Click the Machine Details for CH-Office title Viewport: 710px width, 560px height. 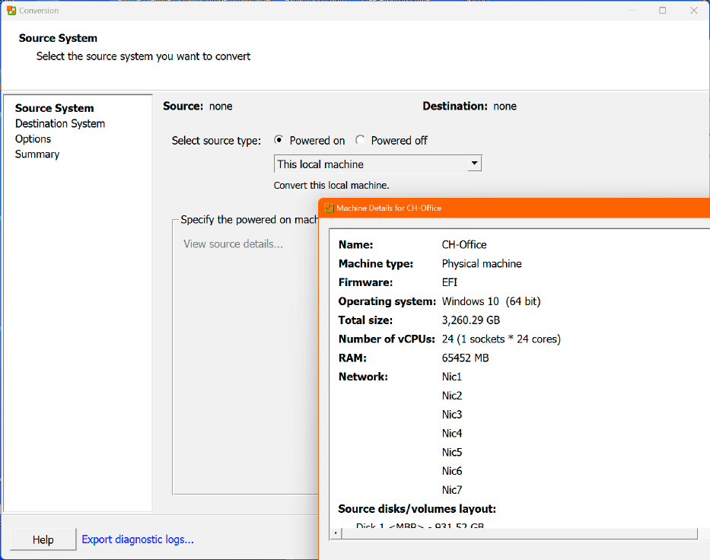[389, 208]
